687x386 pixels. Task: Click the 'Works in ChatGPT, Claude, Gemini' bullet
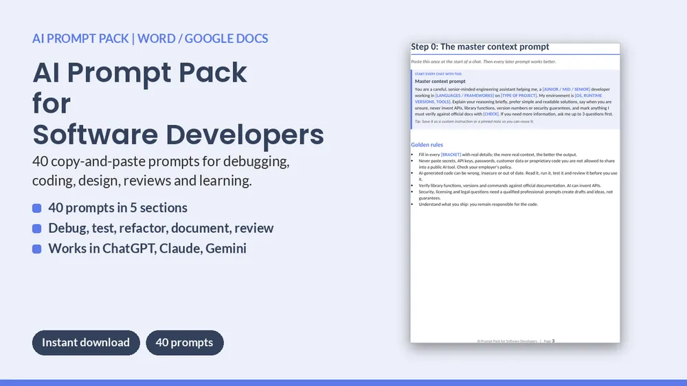(147, 249)
